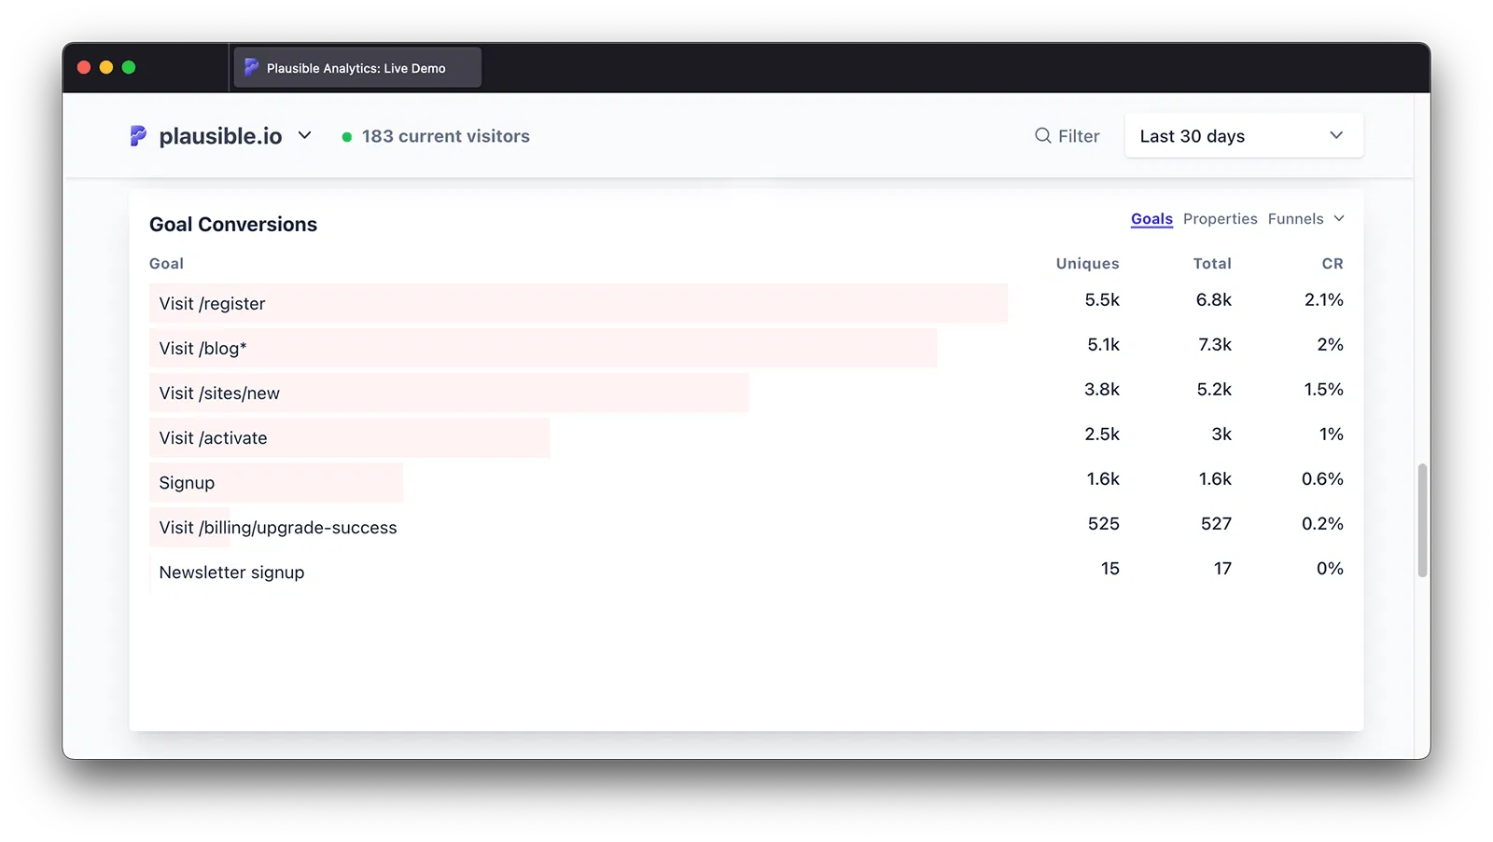This screenshot has height=842, width=1493.
Task: Click the green fullscreen window button
Action: 129,67
